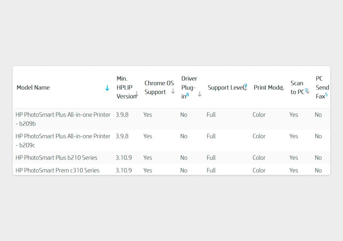The width and height of the screenshot is (343, 241).
Task: Click Chrome OS 'Yes' in b209c row
Action: tap(148, 136)
